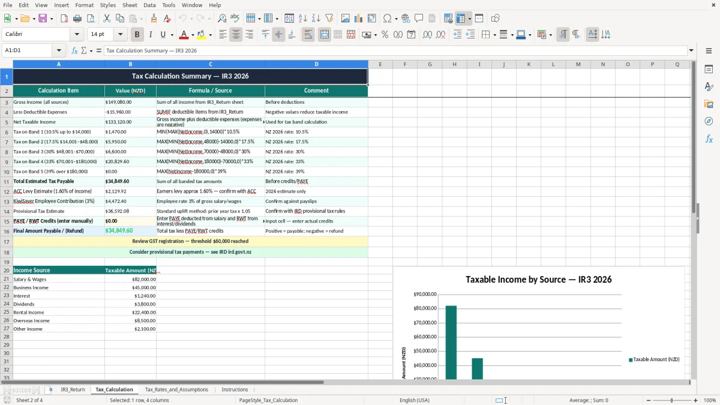720x405 pixels.
Task: Format cells as percent
Action: (385, 35)
